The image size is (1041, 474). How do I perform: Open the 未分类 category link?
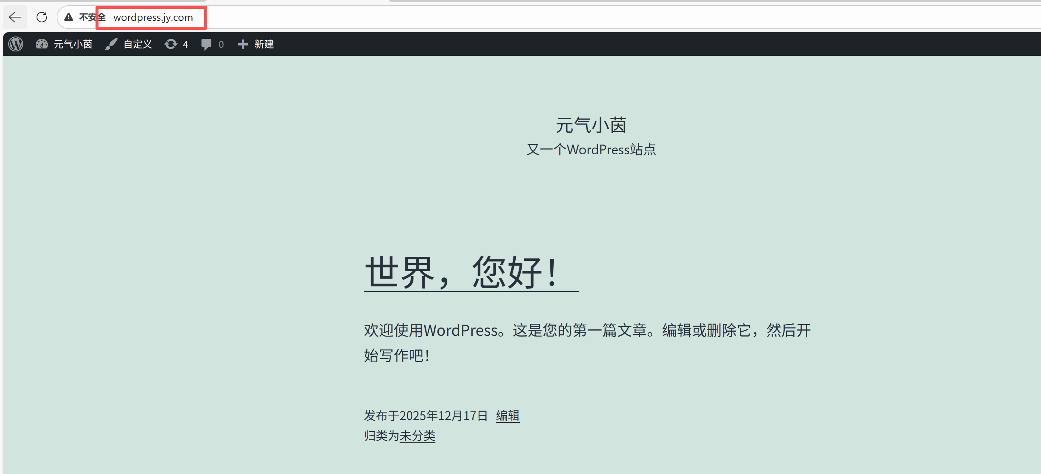click(417, 436)
